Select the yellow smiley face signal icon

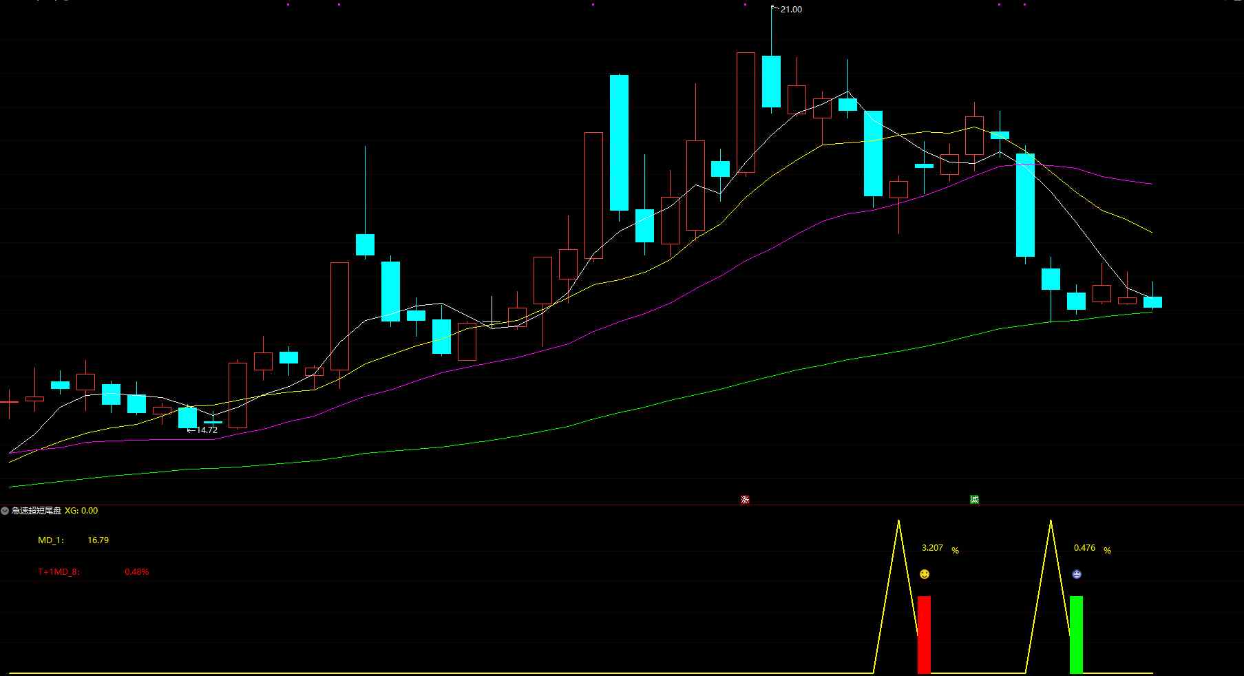(x=925, y=574)
